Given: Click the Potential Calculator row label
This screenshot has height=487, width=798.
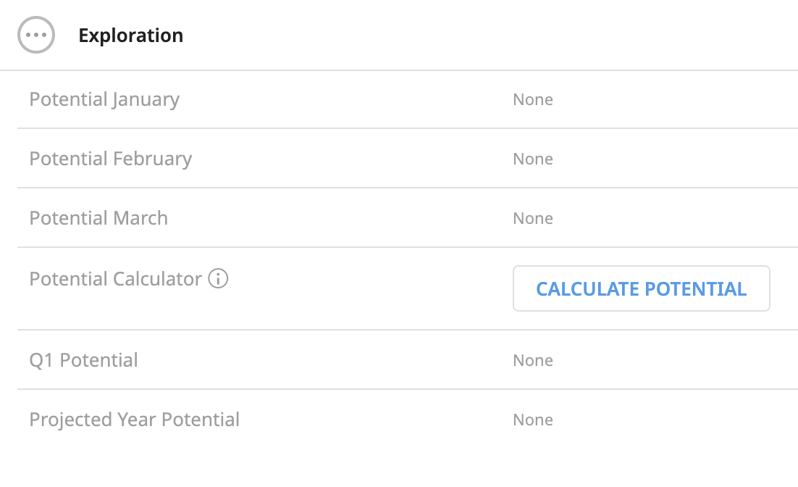Looking at the screenshot, I should tap(117, 278).
